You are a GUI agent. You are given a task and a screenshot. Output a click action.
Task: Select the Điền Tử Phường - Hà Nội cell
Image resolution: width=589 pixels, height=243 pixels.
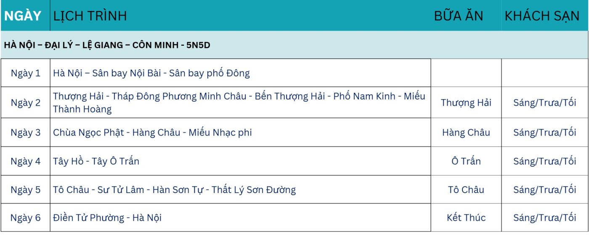[x=240, y=217]
